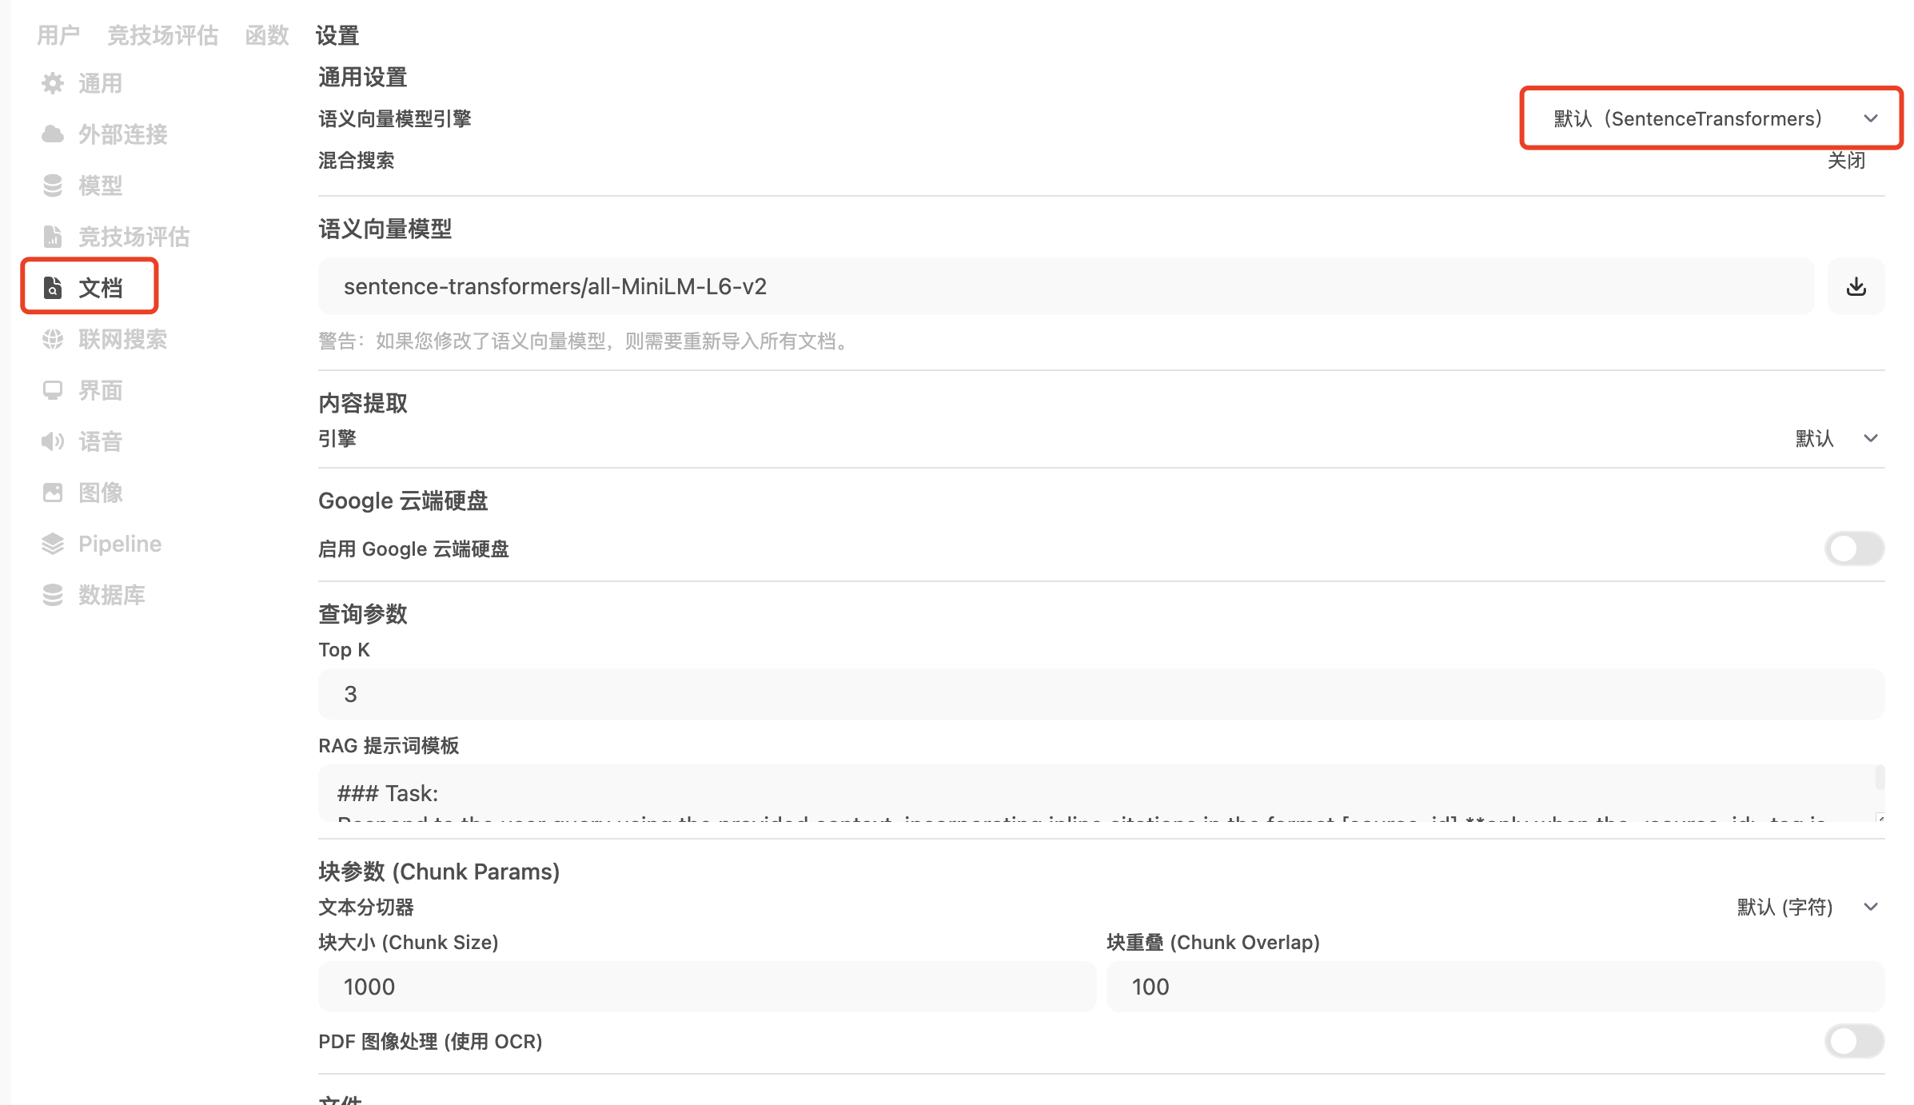Image resolution: width=1914 pixels, height=1105 pixels.
Task: Toggle PDF 图像处理 (使用 OCR) switch
Action: coord(1853,1041)
